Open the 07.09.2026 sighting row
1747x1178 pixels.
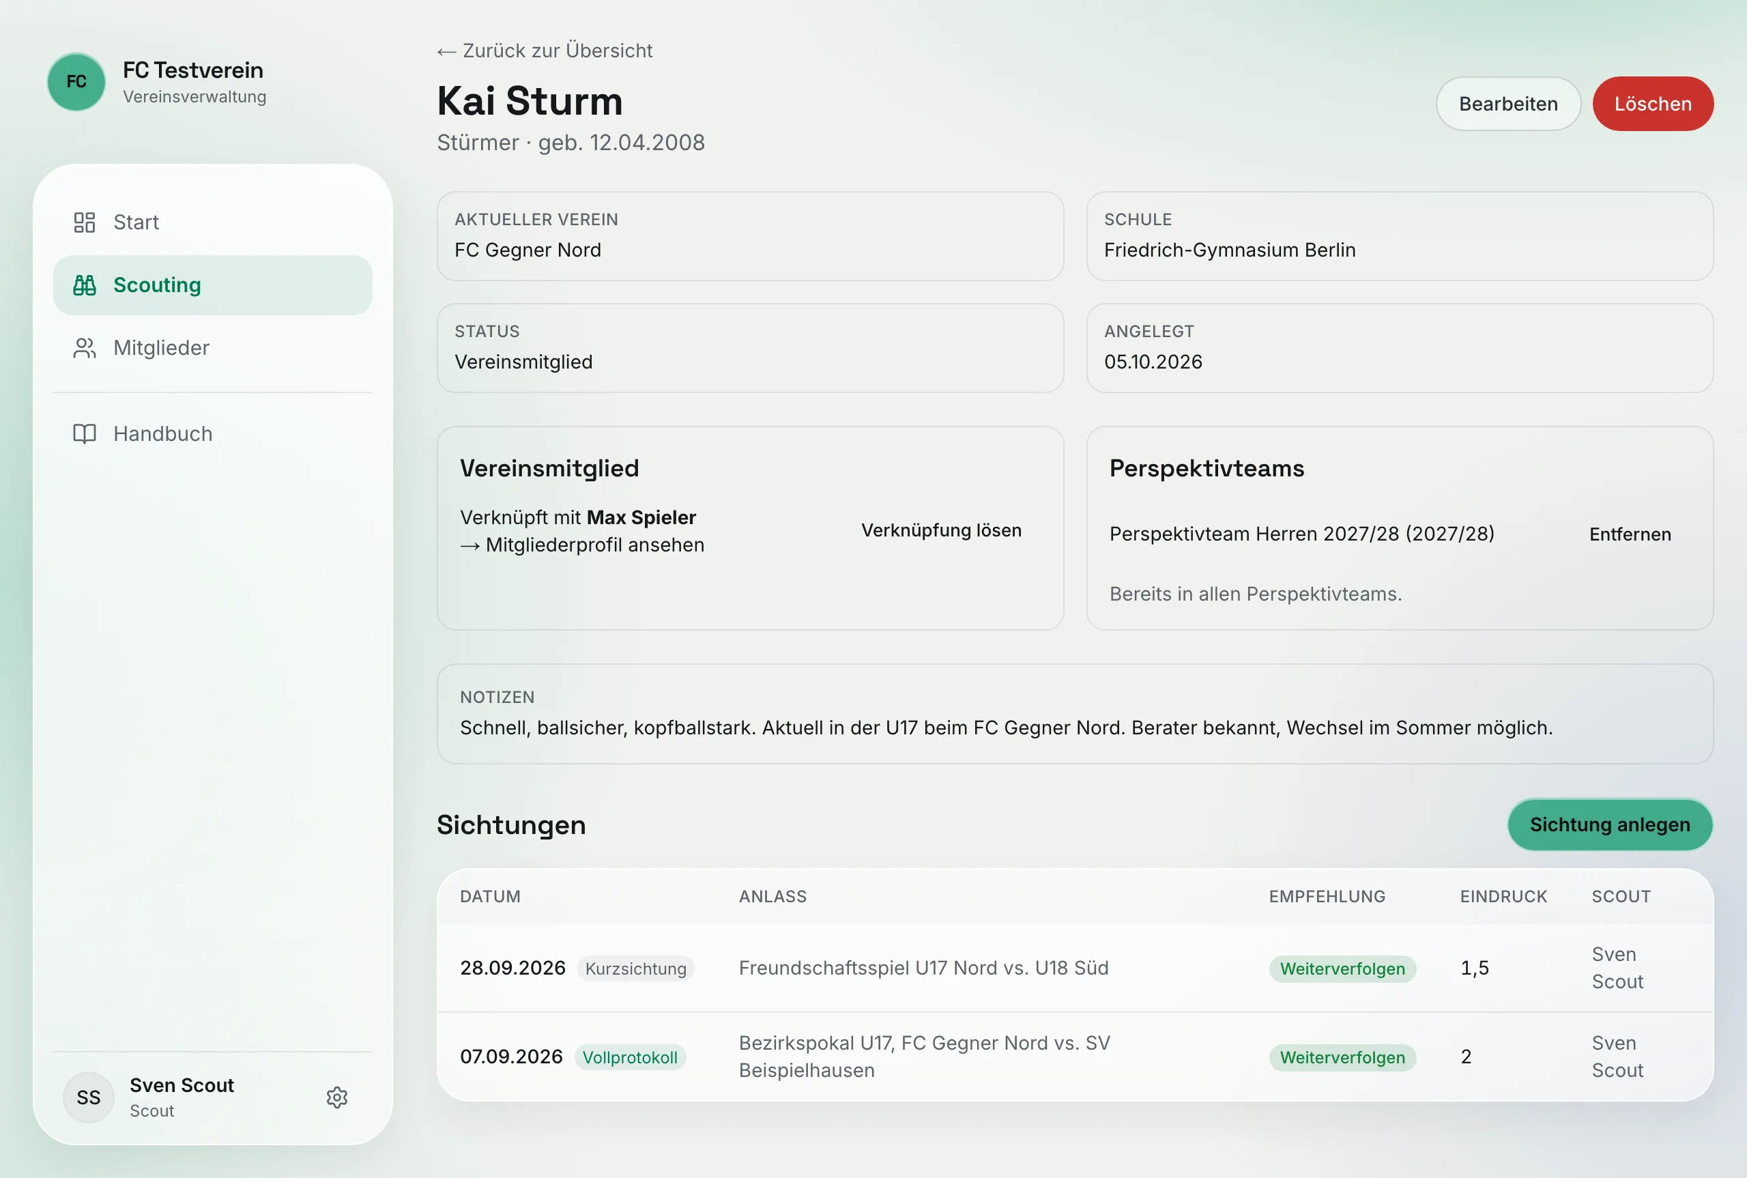[1075, 1057]
